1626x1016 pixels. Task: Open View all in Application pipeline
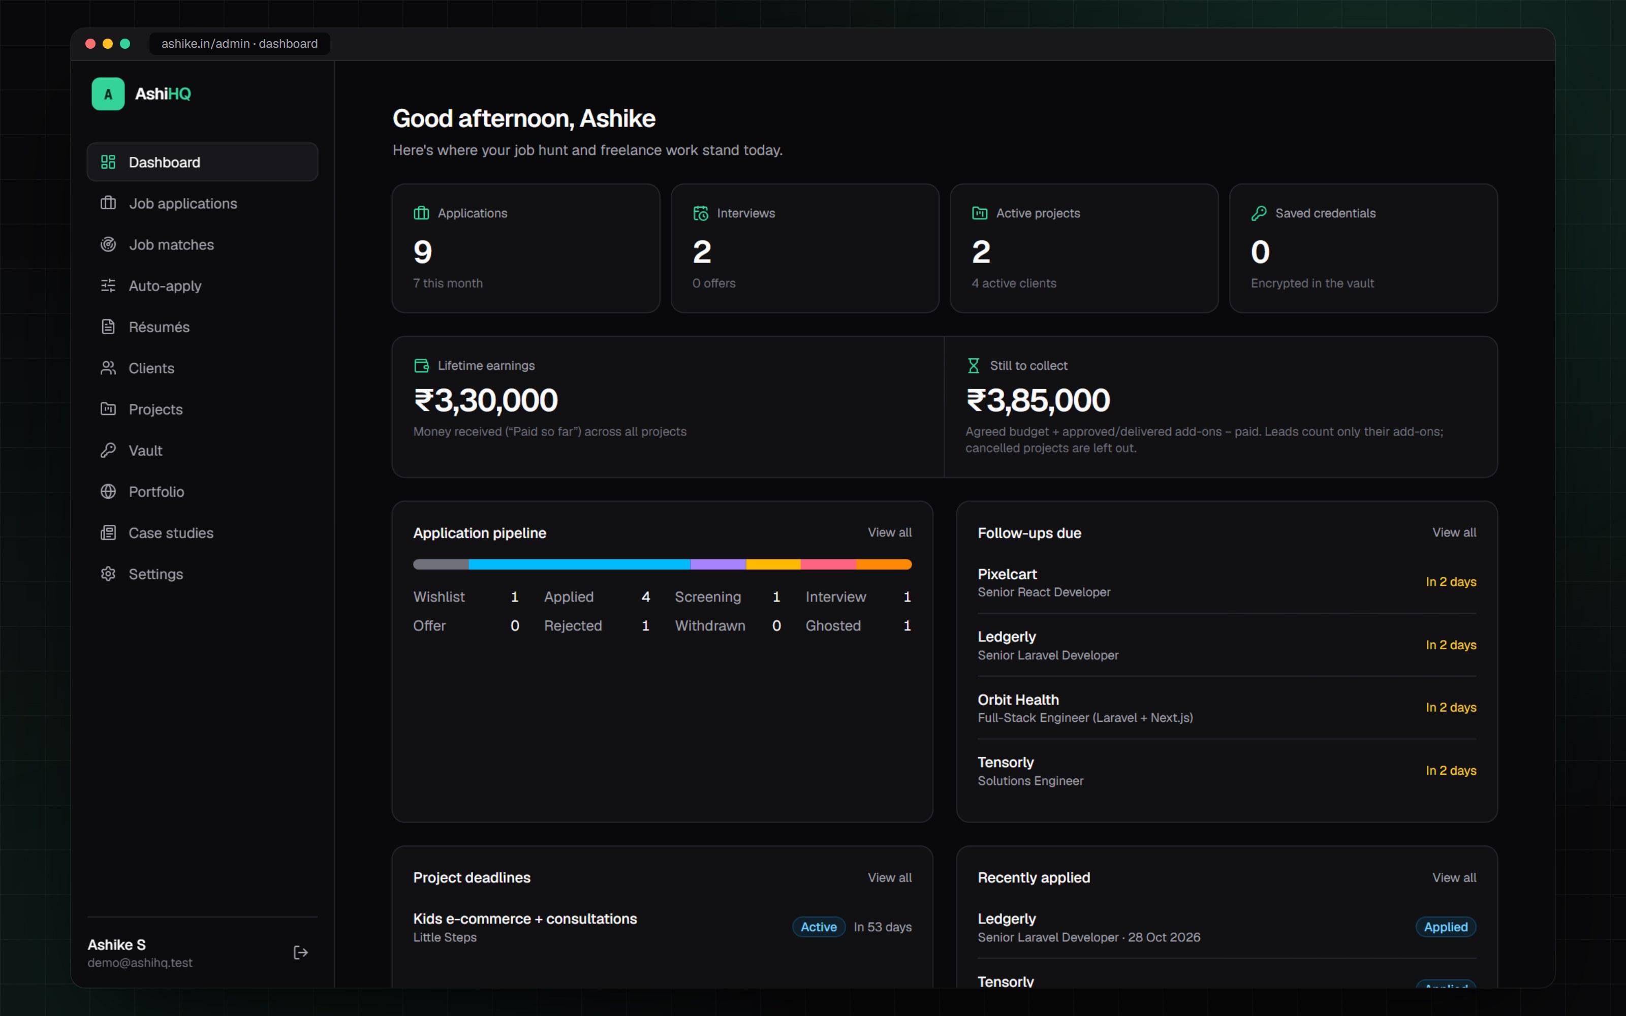click(890, 532)
